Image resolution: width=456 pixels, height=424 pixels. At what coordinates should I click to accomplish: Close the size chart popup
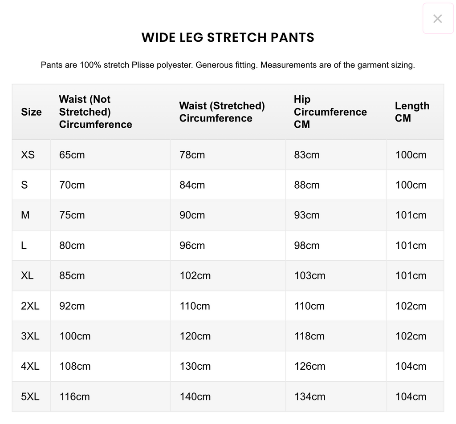click(x=437, y=19)
